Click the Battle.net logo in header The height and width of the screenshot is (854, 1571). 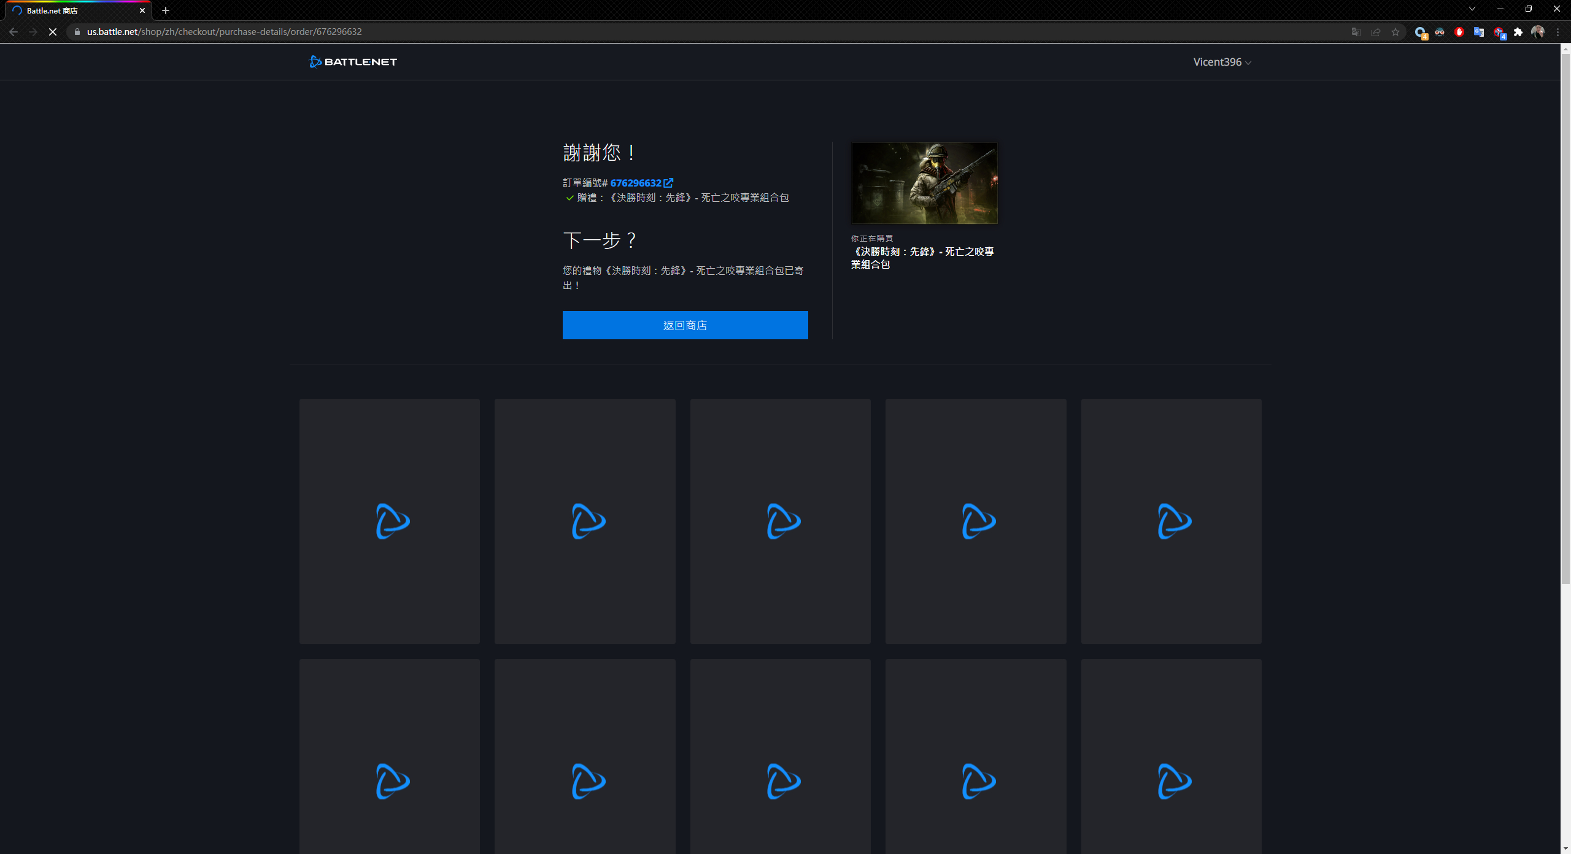[x=353, y=62]
